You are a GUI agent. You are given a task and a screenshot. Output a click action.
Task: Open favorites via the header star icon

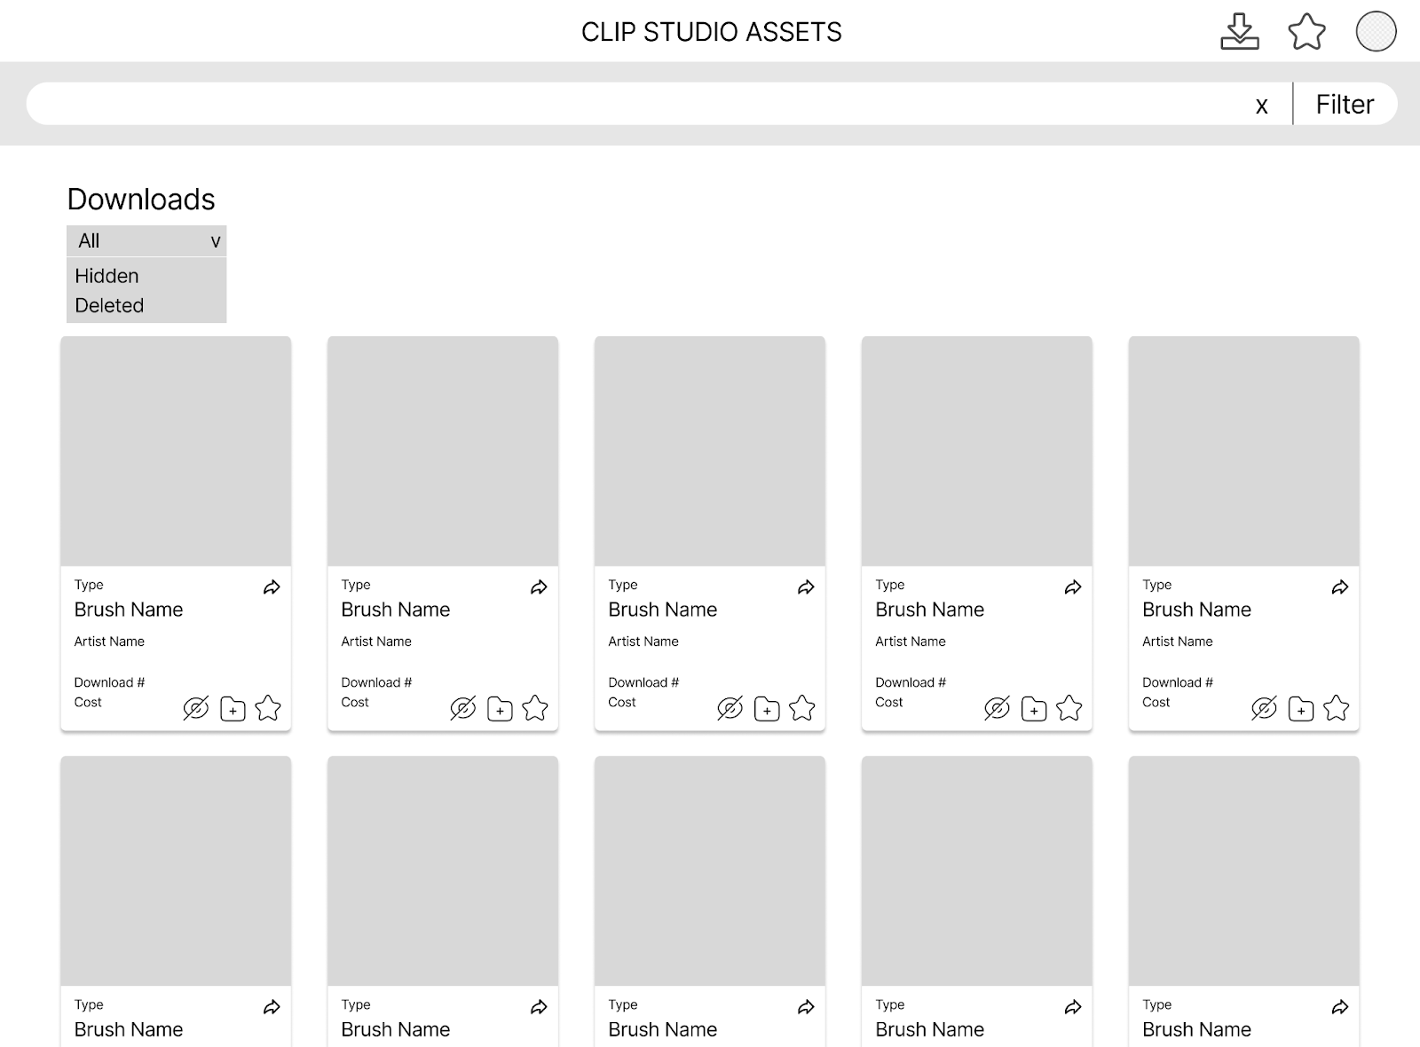click(x=1306, y=32)
